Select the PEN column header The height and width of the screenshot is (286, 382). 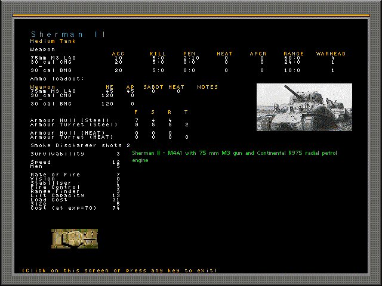(189, 54)
